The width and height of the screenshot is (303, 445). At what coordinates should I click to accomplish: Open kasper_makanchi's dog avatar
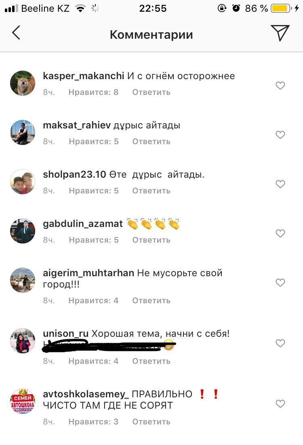pos(23,83)
